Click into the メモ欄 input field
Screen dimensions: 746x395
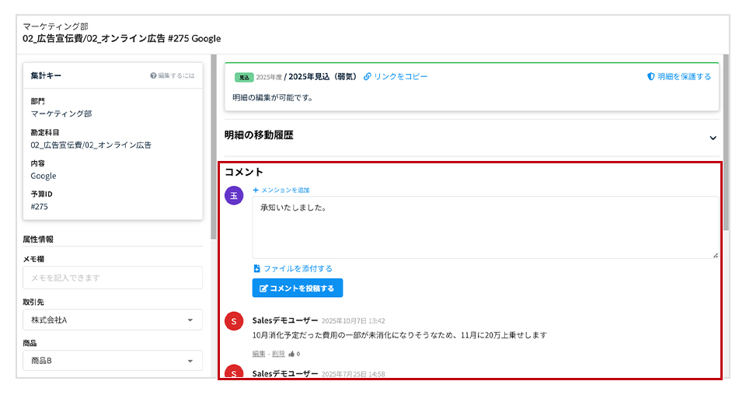coord(113,278)
